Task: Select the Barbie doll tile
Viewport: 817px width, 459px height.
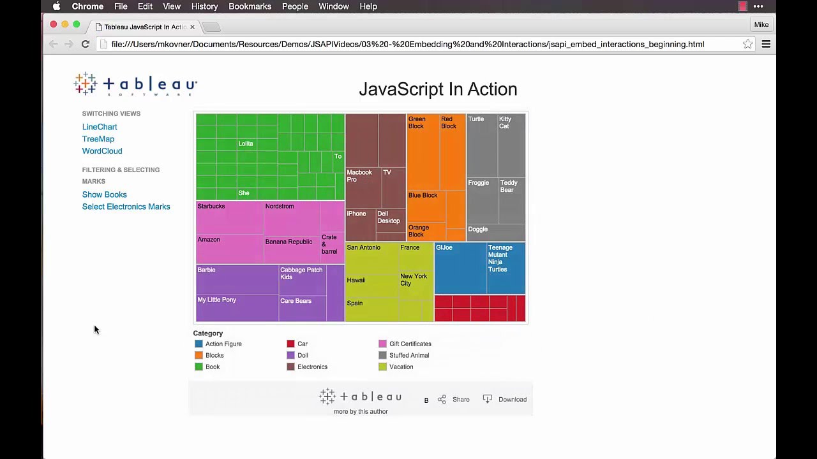Action: (x=237, y=280)
